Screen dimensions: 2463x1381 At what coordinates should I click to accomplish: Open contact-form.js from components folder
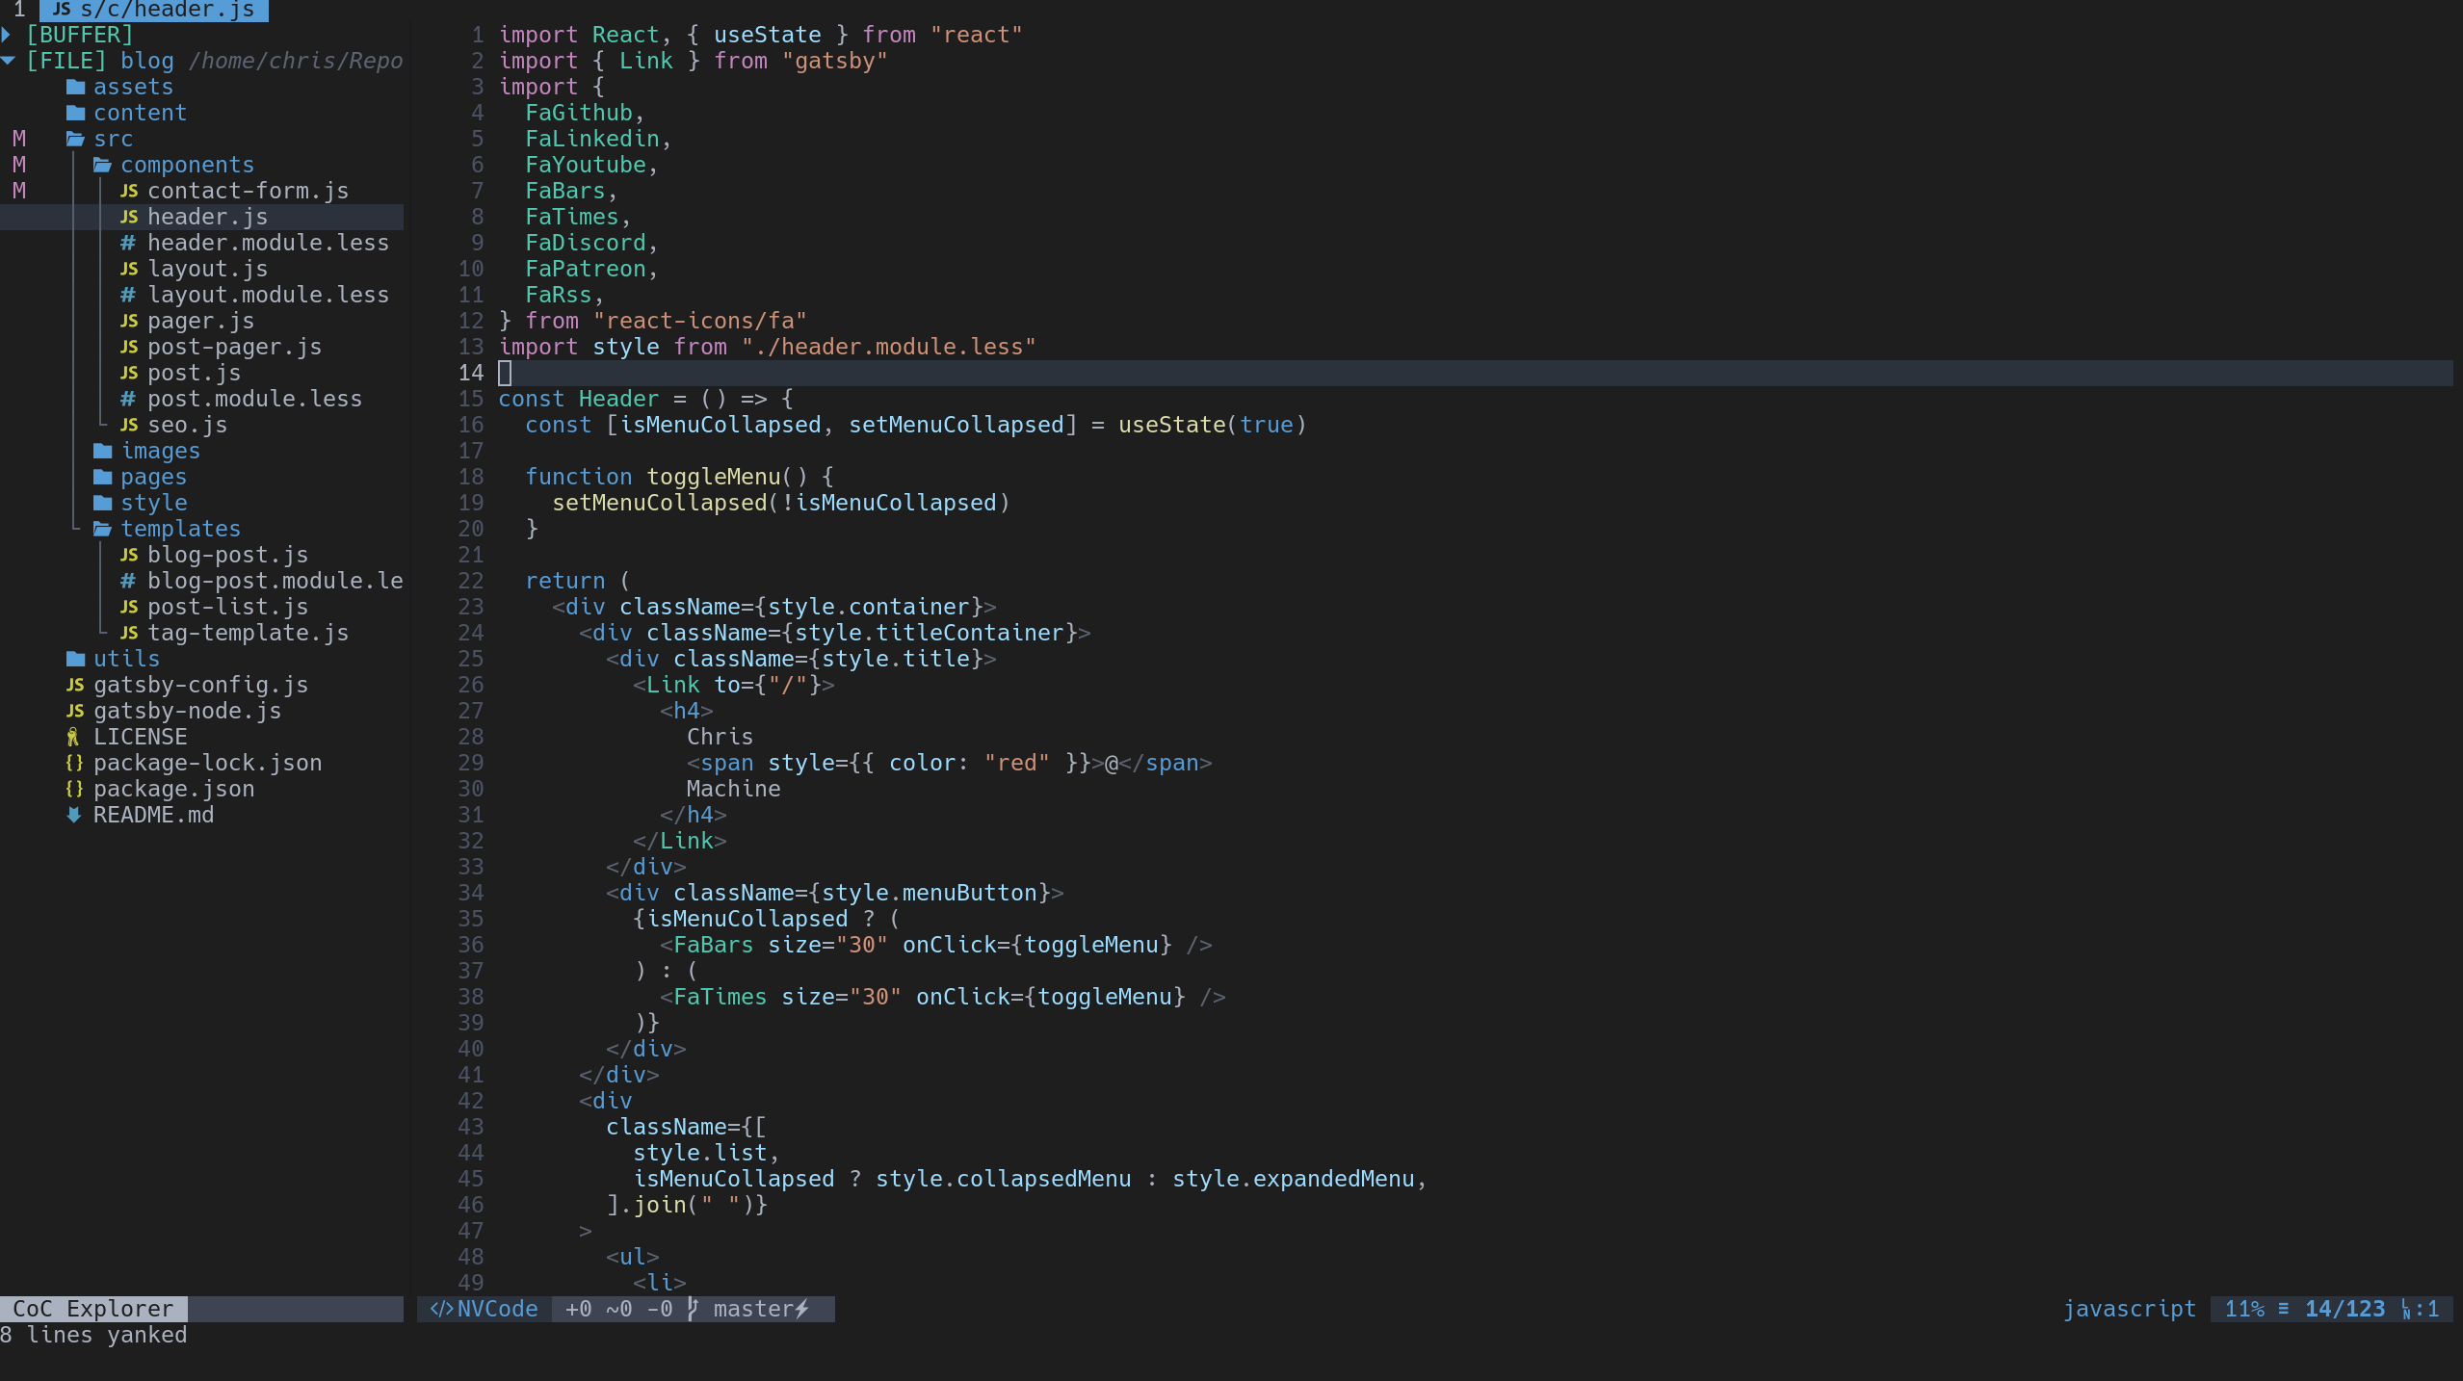pos(250,191)
